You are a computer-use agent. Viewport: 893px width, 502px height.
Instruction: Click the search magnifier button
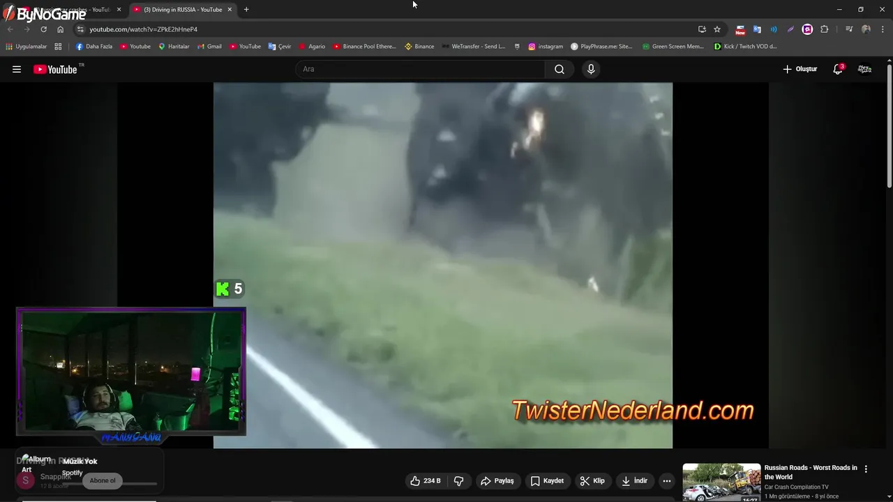[560, 69]
